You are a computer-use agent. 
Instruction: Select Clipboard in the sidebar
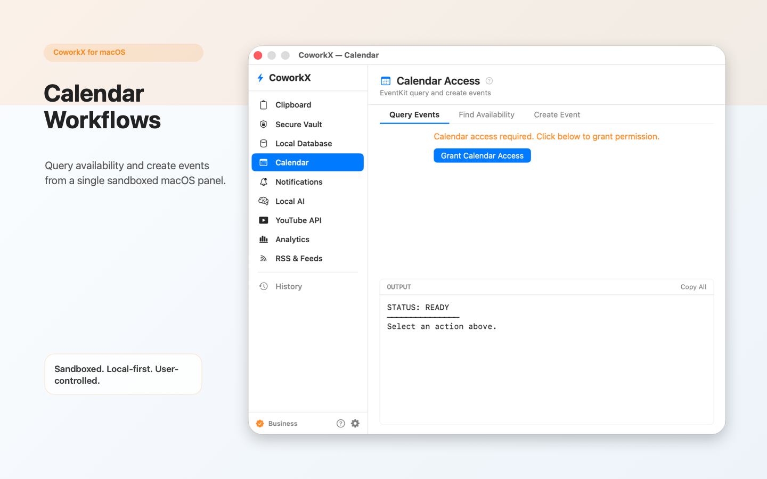point(307,105)
